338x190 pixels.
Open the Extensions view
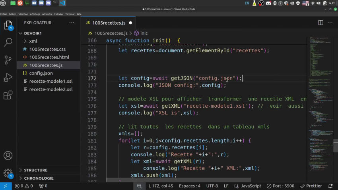point(8,95)
